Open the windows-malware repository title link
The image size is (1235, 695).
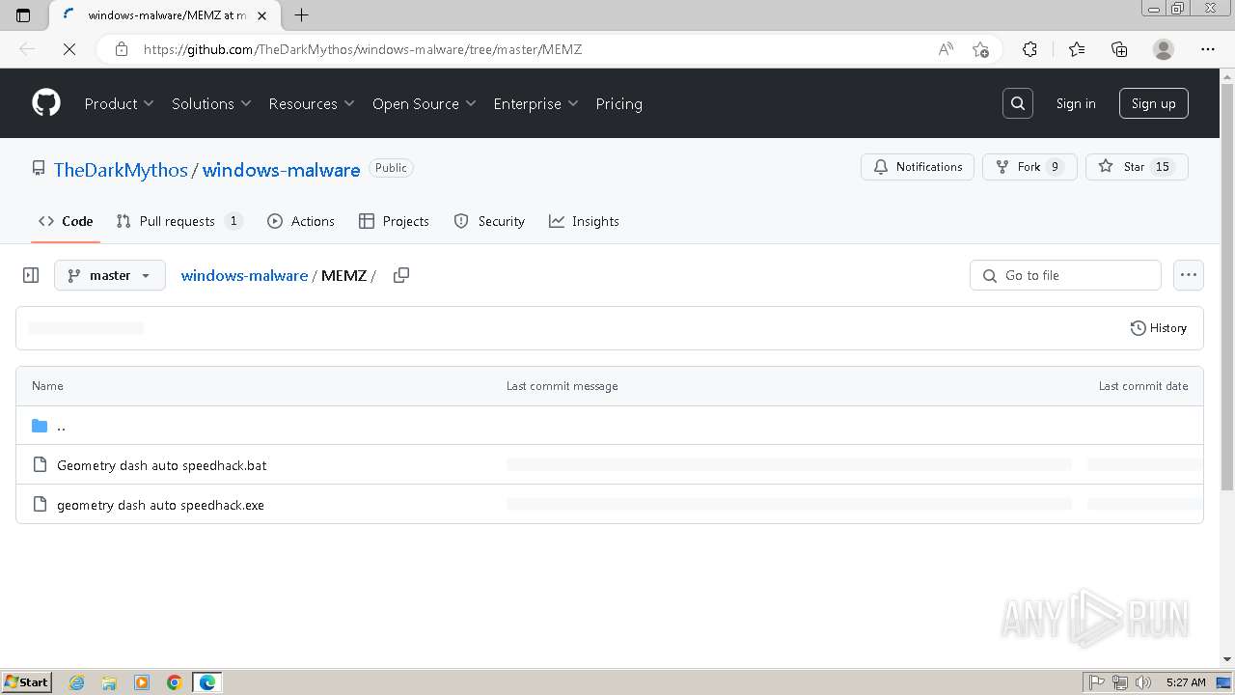(x=282, y=169)
